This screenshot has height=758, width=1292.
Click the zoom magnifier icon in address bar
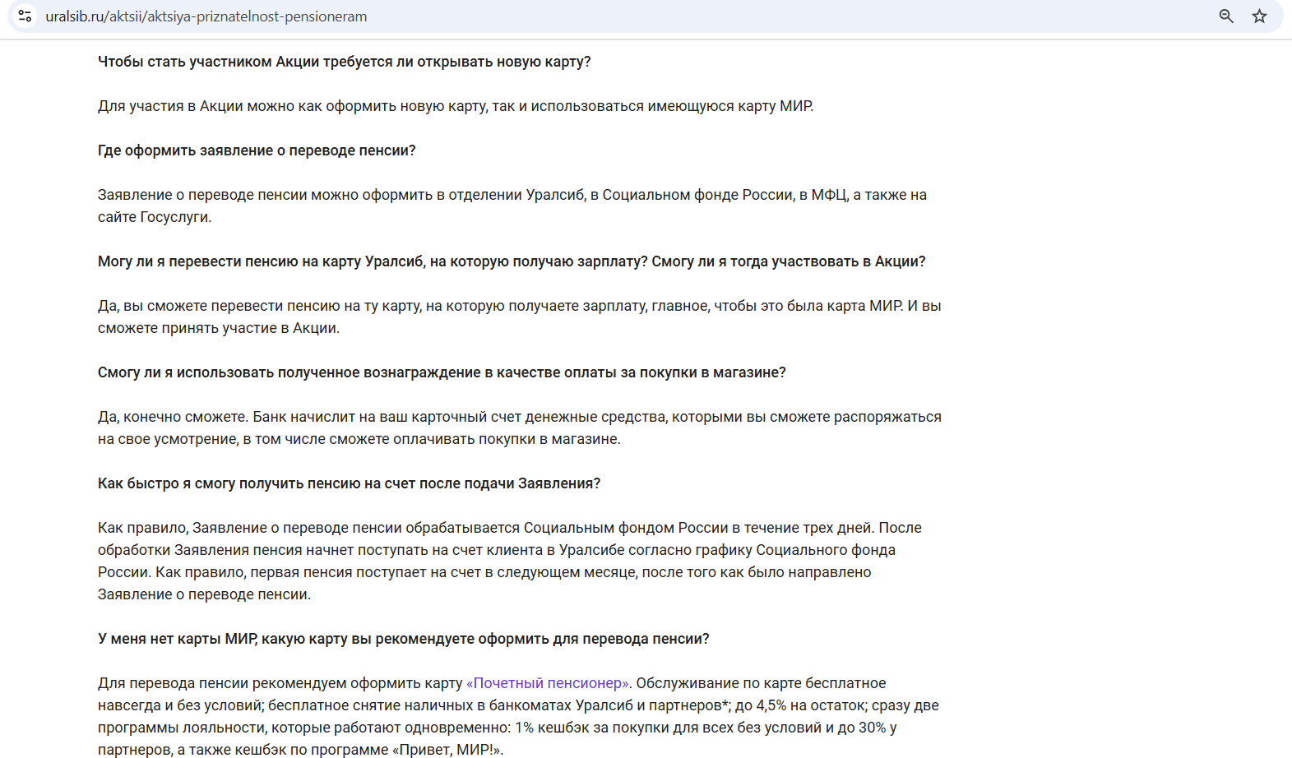click(x=1226, y=16)
